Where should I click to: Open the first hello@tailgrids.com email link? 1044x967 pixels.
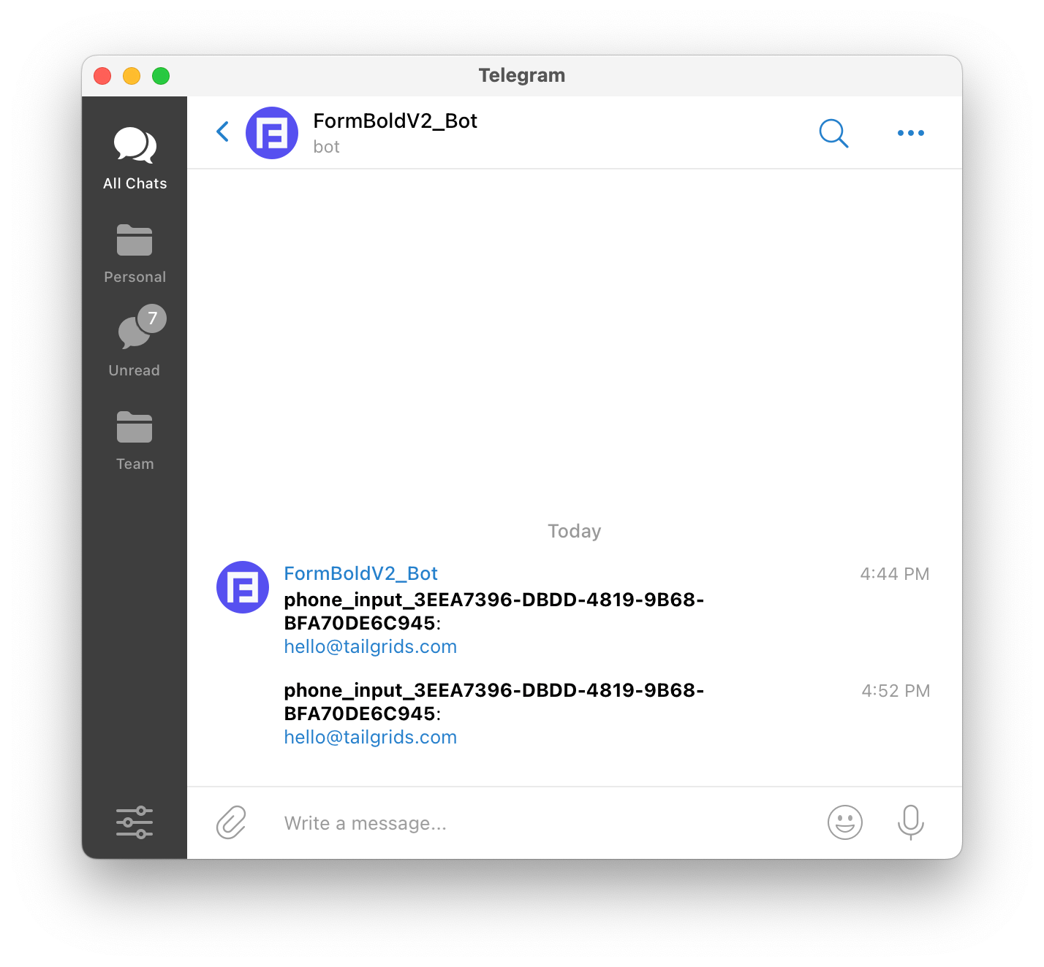click(371, 646)
